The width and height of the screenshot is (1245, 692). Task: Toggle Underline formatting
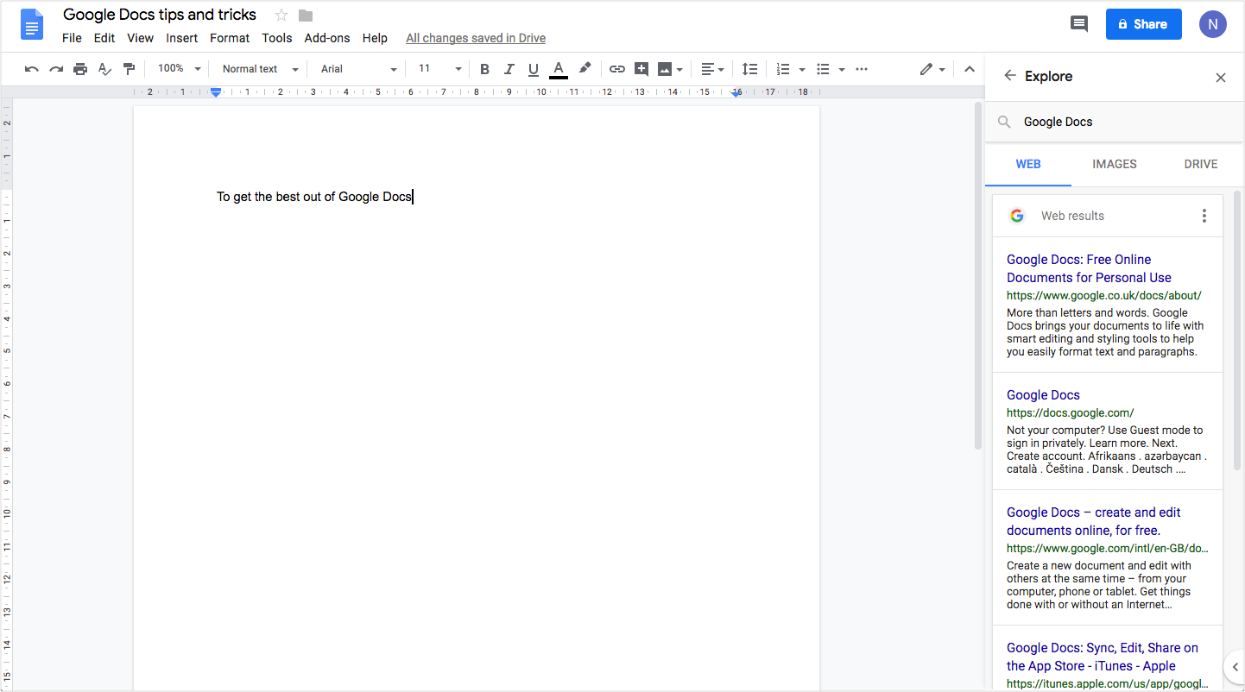point(533,69)
